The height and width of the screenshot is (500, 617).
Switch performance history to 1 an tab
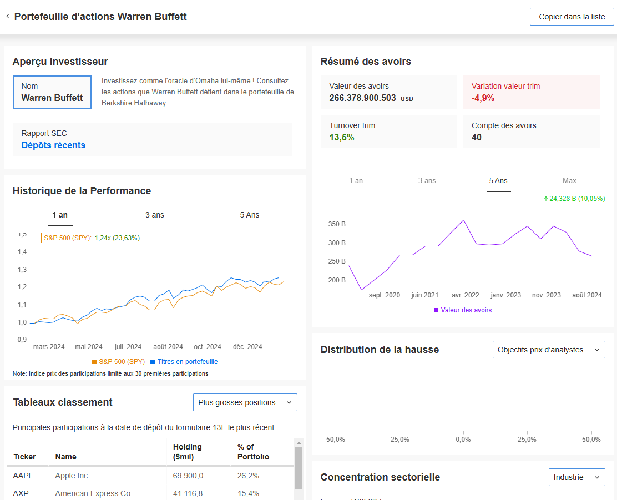pyautogui.click(x=60, y=215)
